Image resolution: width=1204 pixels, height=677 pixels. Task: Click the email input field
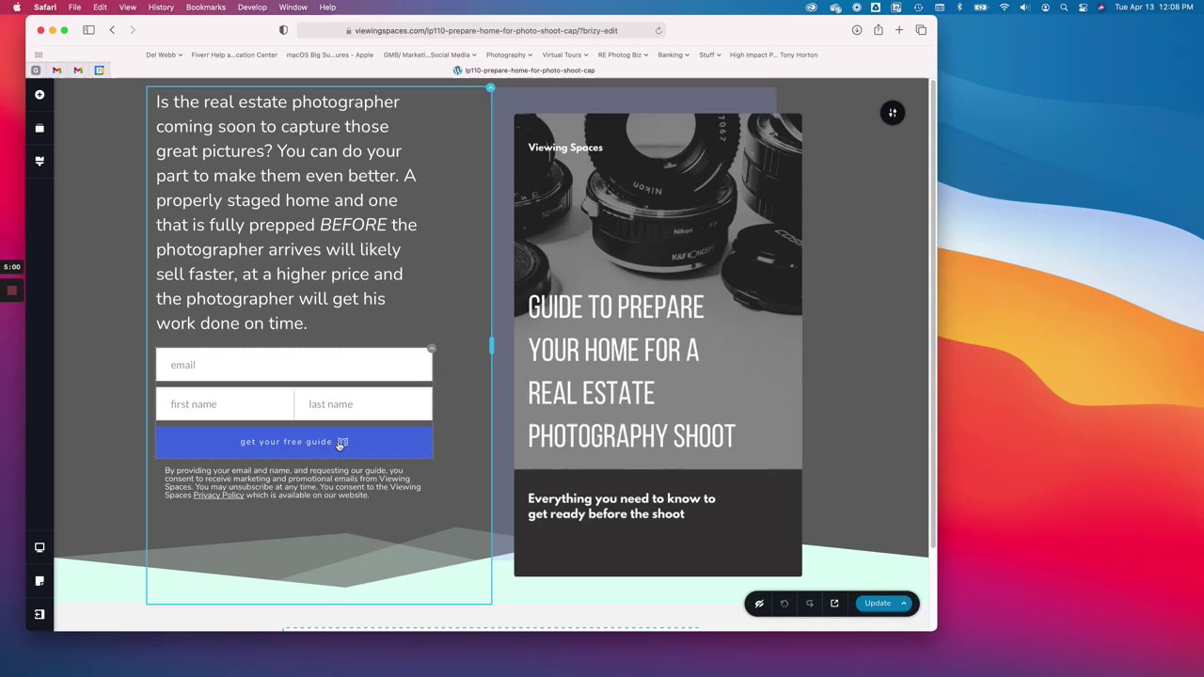click(294, 365)
